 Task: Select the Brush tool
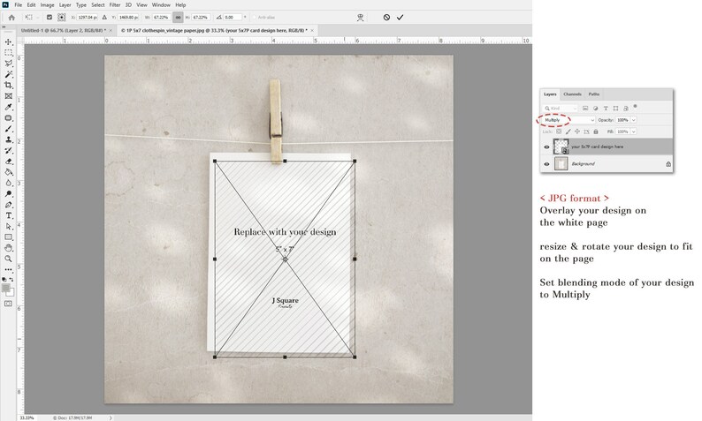click(x=9, y=129)
